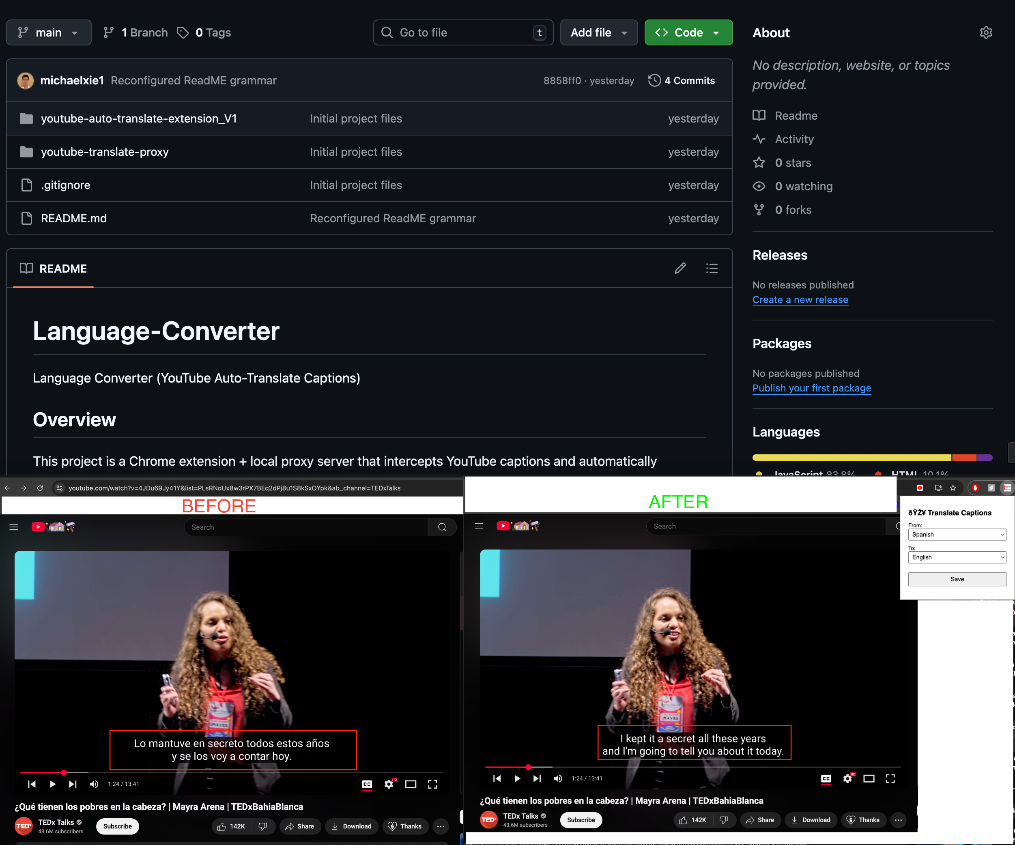Subscribe to TEDx Talks in BEFORE panel
The width and height of the screenshot is (1015, 845).
pyautogui.click(x=118, y=826)
